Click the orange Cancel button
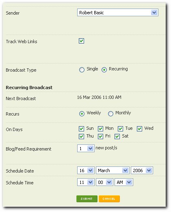This screenshot has width=171, height=212. (109, 199)
